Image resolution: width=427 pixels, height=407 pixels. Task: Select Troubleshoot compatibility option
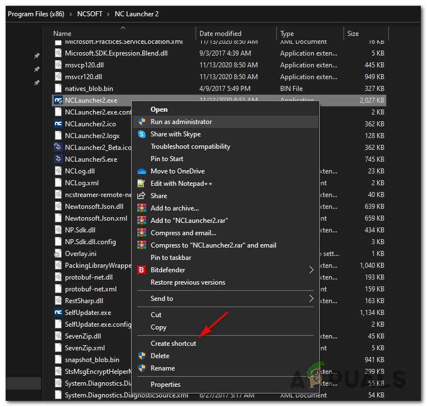[191, 147]
